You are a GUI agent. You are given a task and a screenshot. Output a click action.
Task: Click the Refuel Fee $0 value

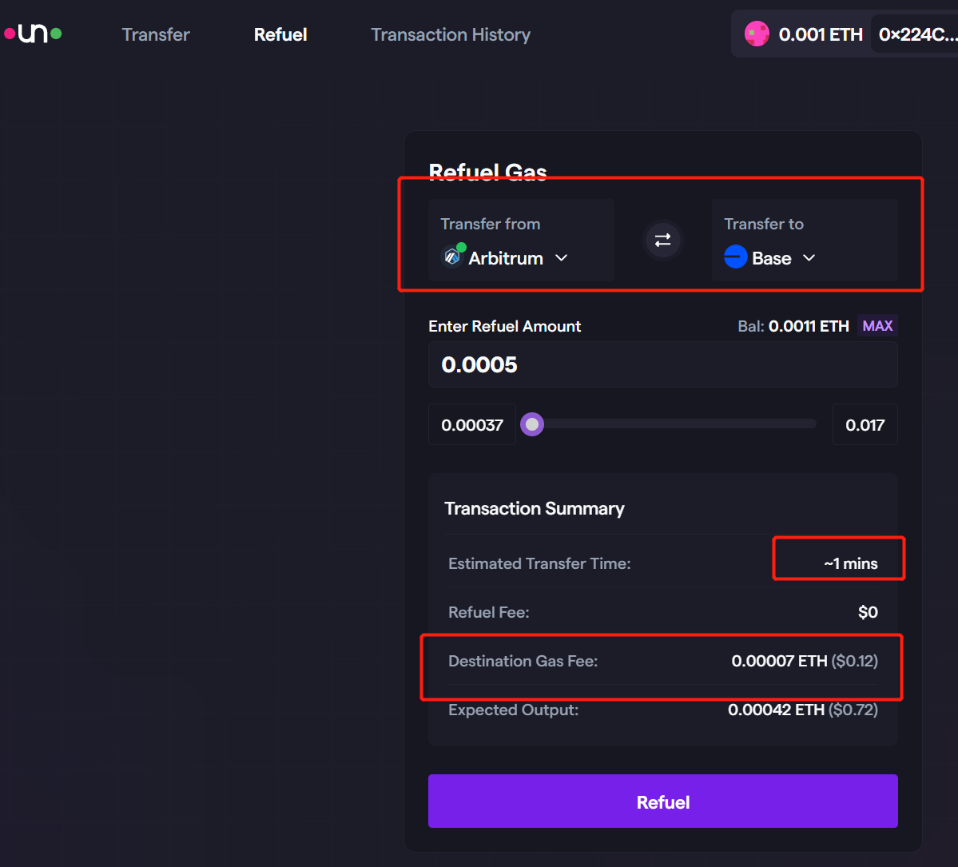868,612
